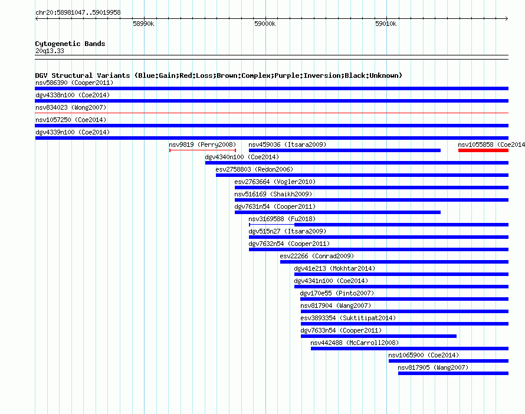Click the ruler's left arrow end
Image resolution: width=525 pixels, height=414 pixels.
click(x=37, y=19)
